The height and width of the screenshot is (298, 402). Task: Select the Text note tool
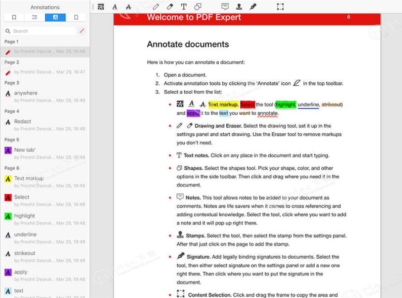coord(183,7)
